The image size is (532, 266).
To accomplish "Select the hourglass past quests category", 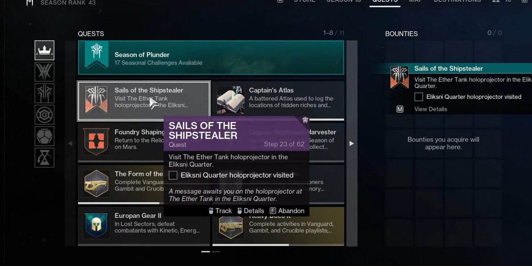I will coord(45,158).
